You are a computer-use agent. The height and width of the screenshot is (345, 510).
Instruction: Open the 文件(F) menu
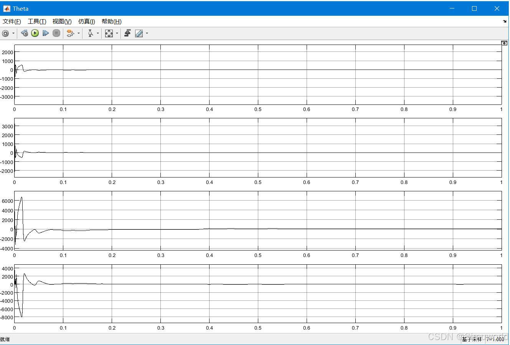point(12,22)
